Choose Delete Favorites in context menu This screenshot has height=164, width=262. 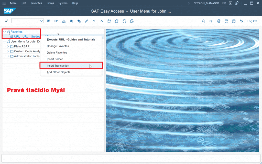point(57,53)
